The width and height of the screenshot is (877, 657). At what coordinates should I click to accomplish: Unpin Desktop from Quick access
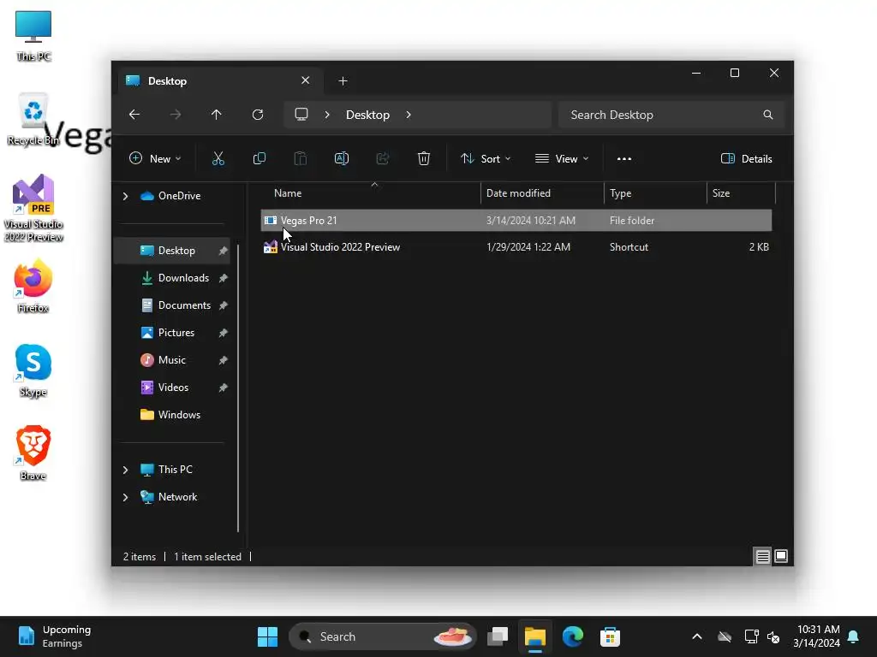(224, 251)
